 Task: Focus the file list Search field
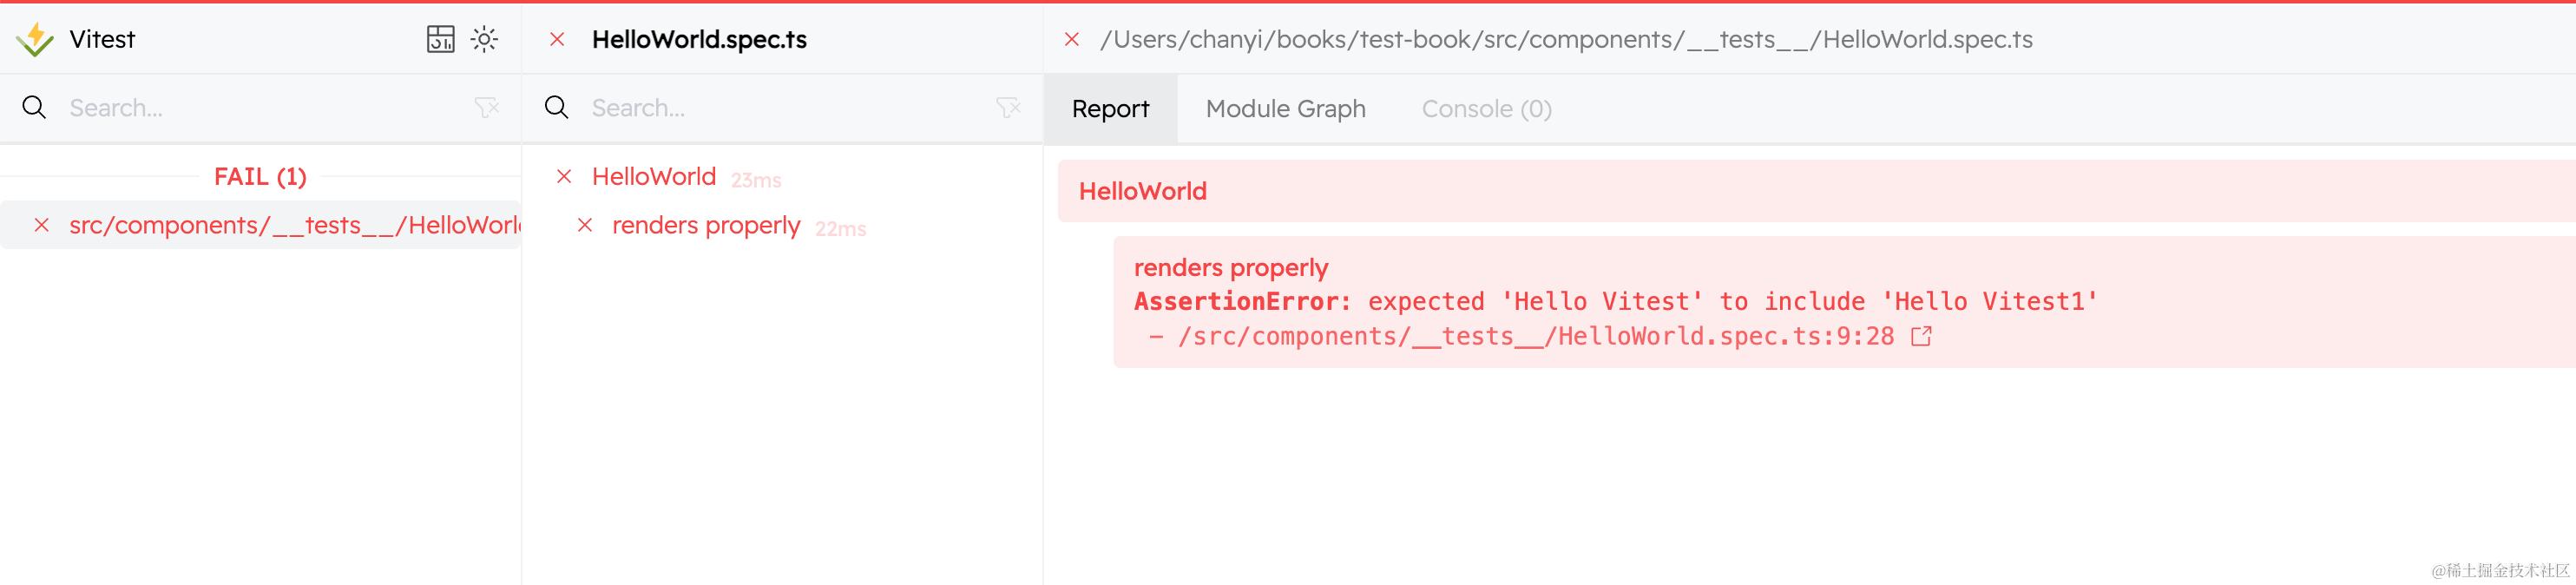click(x=260, y=108)
